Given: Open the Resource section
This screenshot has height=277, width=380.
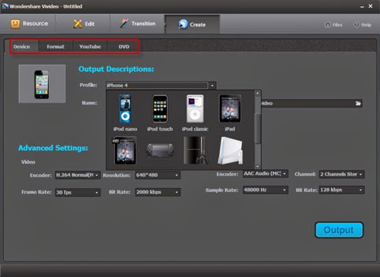Looking at the screenshot, I should (x=29, y=24).
